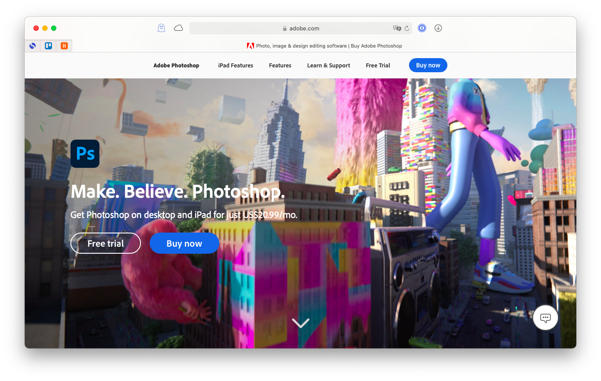The image size is (601, 381).
Task: Go to iPad Features in the navigation
Action: pos(236,65)
